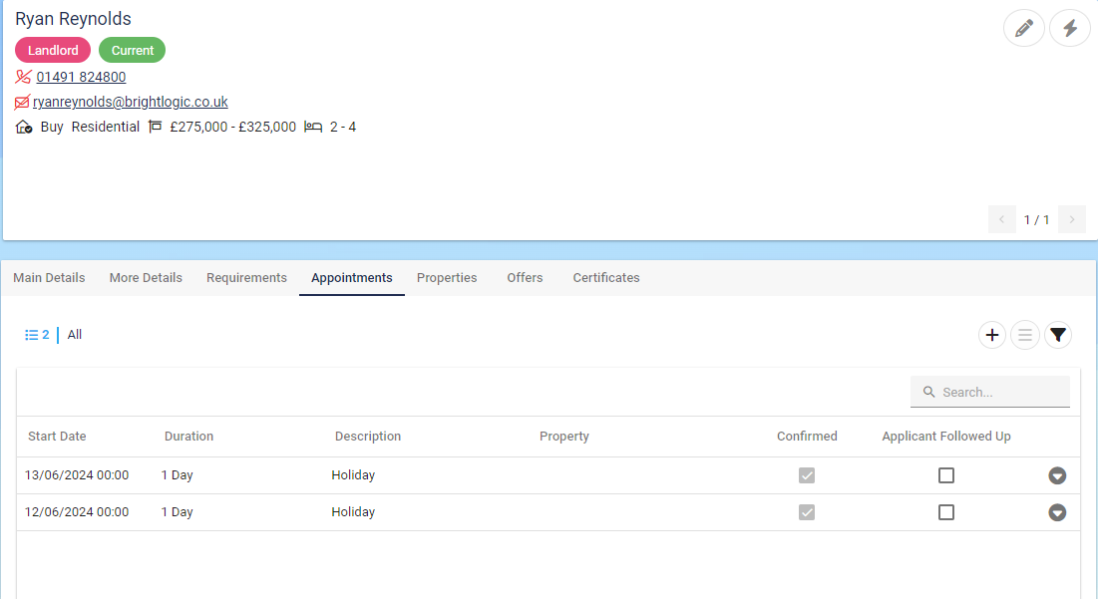This screenshot has height=599, width=1098.
Task: Click the list menu icon next to plus
Action: 1024,335
